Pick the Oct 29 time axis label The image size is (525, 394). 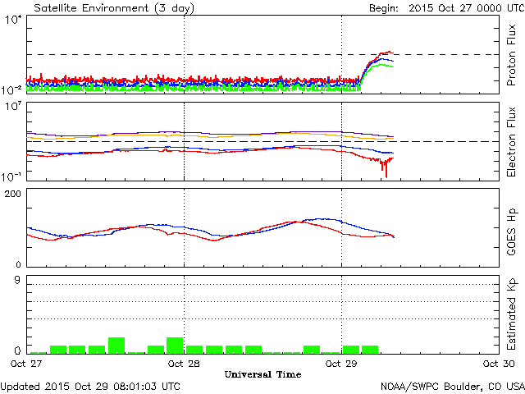(x=341, y=363)
